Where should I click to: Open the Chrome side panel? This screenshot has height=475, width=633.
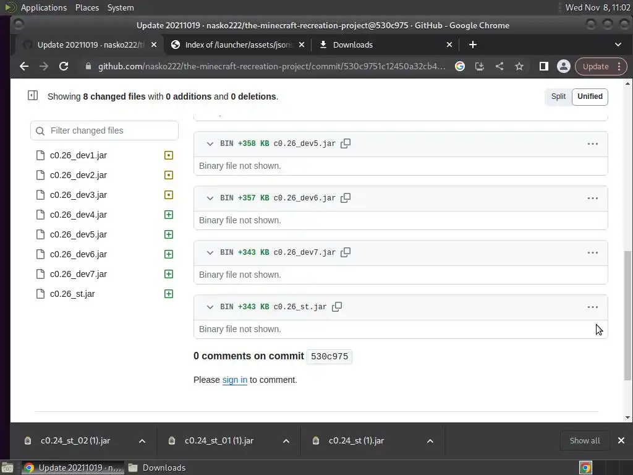544,66
